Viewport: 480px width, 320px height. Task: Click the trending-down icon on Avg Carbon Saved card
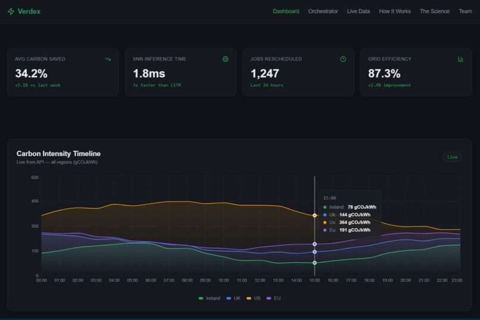click(108, 59)
